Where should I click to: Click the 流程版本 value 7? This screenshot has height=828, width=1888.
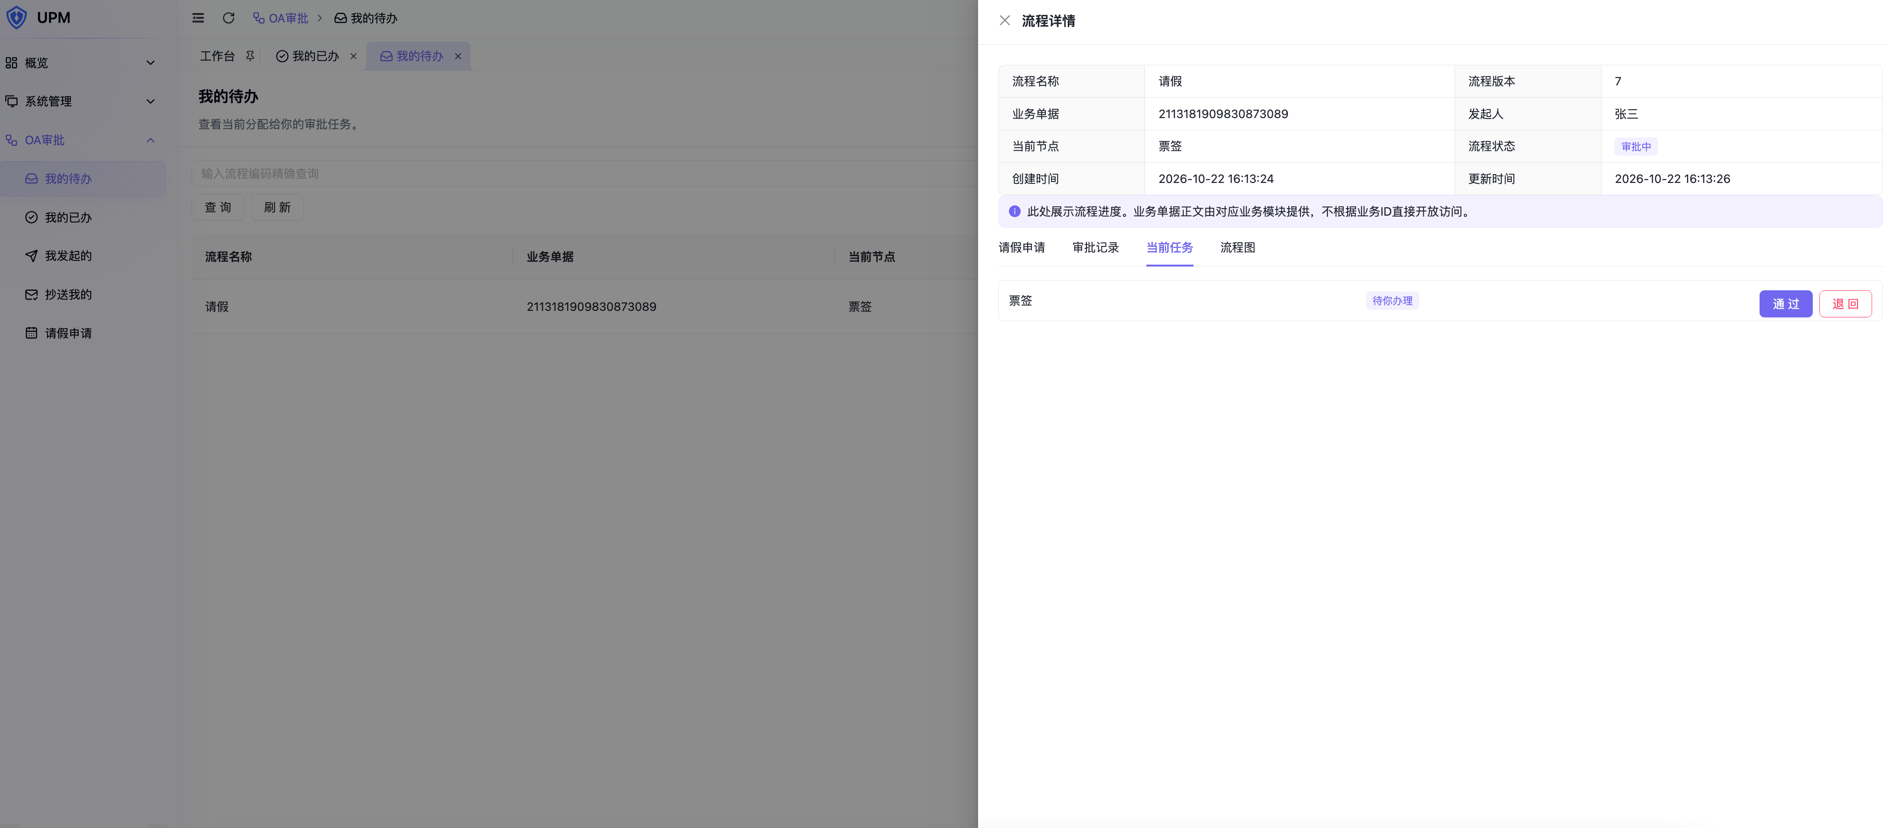(x=1618, y=81)
